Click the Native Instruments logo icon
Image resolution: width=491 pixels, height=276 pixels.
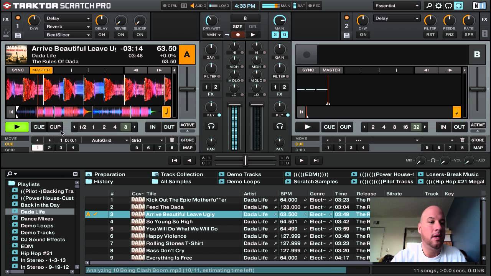478,6
